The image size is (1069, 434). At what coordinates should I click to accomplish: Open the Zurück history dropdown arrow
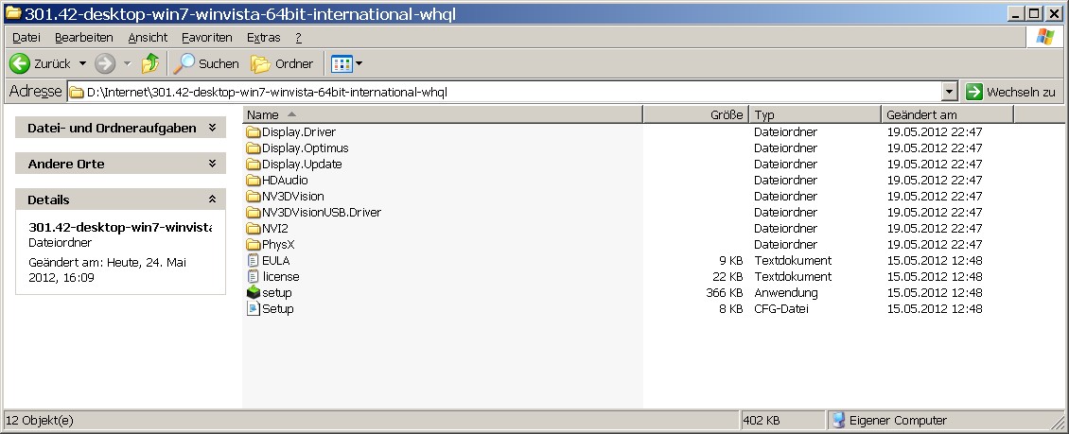coord(82,64)
